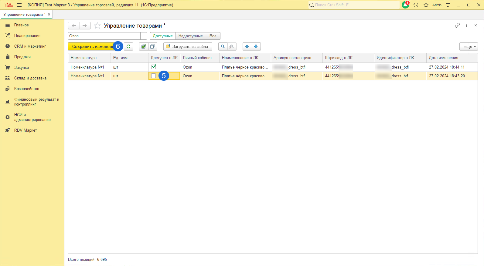Click 'Сохранить изменения' button

coord(91,46)
